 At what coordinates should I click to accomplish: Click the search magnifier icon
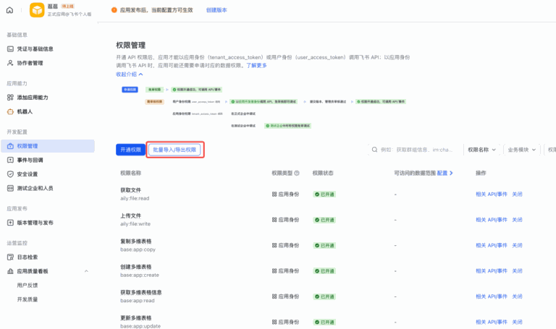pyautogui.click(x=374, y=150)
